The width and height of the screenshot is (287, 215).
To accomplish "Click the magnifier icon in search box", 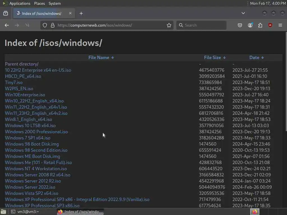I will (x=181, y=25).
